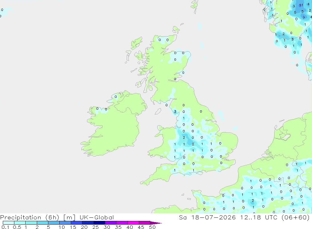312x229 pixels.
Task: Click the 'UK-Global' model name
Action: [x=97, y=217]
